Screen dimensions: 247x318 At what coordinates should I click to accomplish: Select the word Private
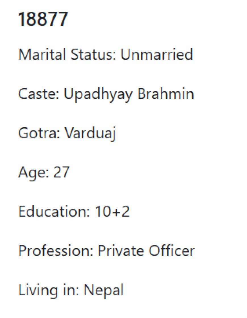(x=121, y=251)
